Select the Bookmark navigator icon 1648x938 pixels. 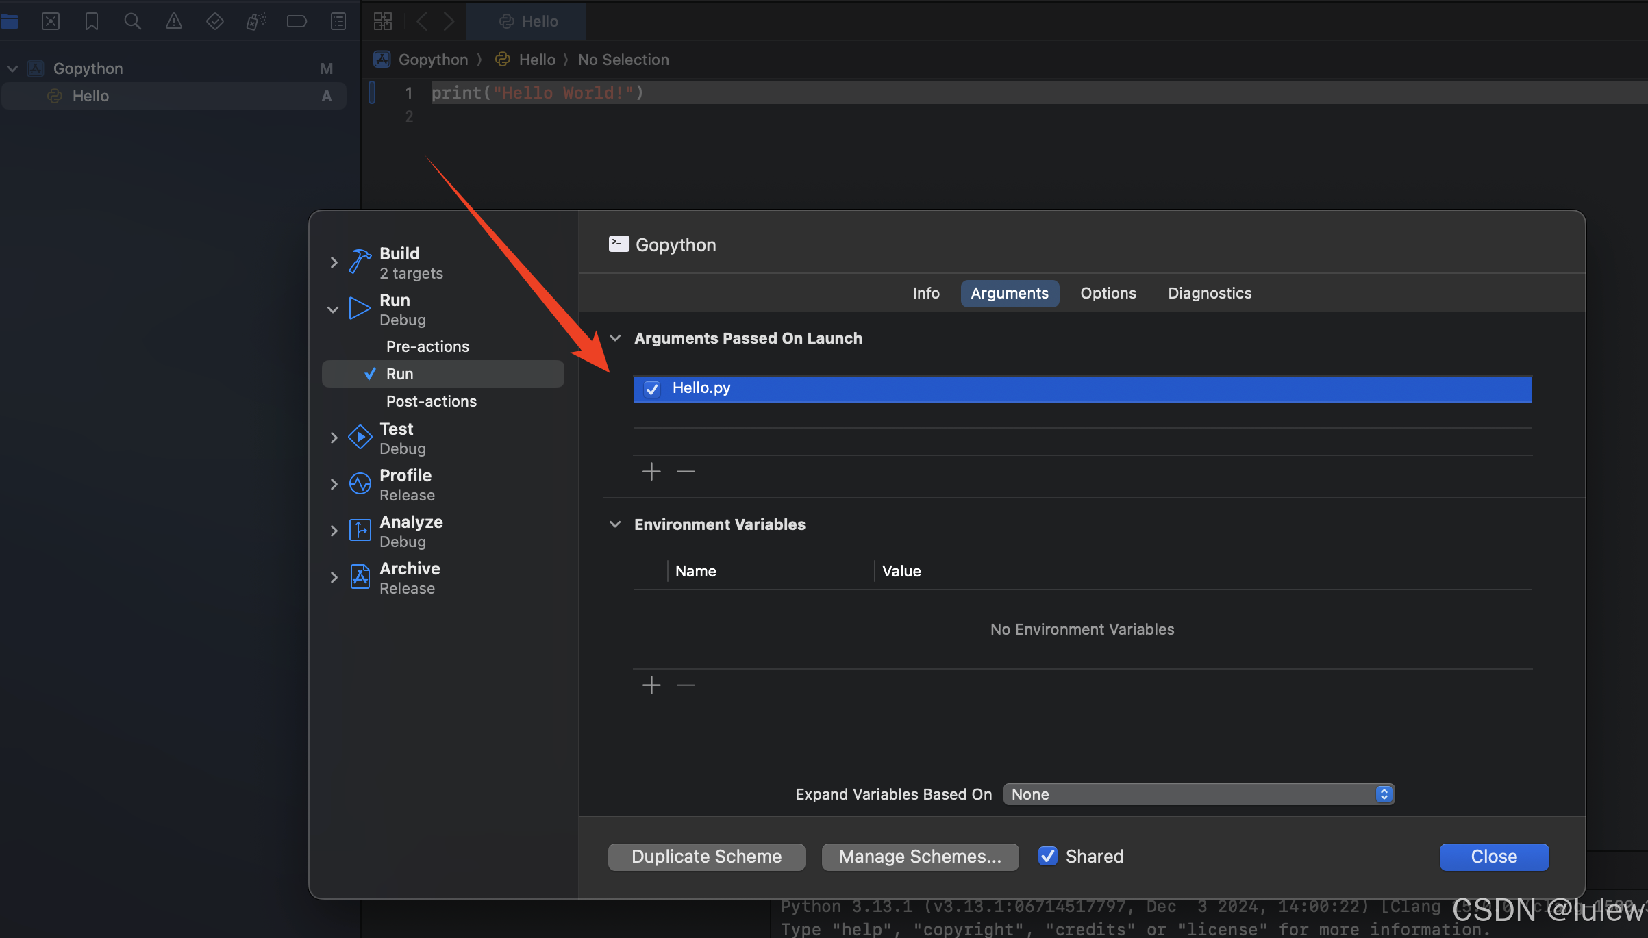tap(91, 21)
